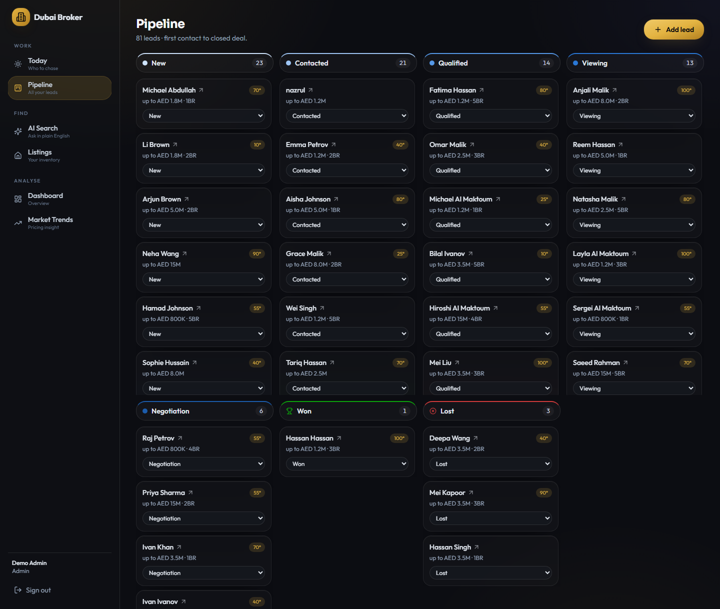Select Pipeline in sidebar navigation

pos(59,88)
